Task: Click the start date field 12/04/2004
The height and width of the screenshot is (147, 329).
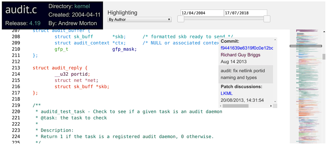Action: (202, 13)
